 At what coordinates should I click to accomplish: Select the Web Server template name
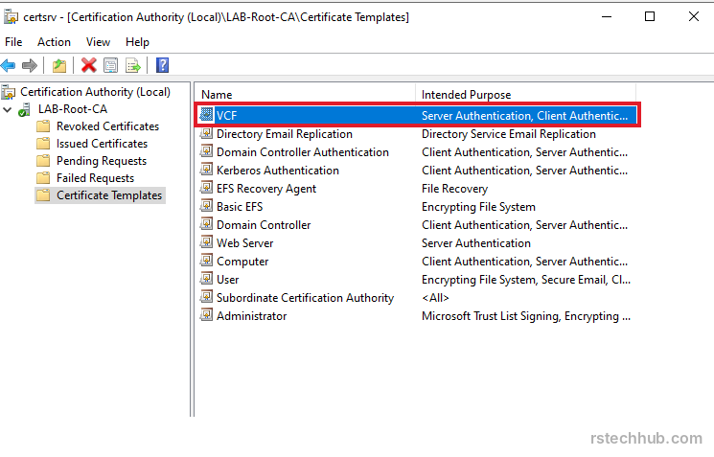click(245, 243)
